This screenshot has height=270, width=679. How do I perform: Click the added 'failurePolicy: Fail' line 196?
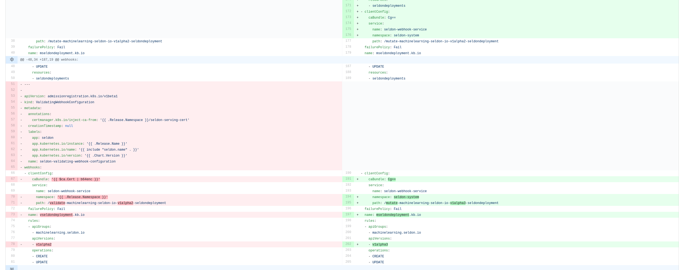381,209
